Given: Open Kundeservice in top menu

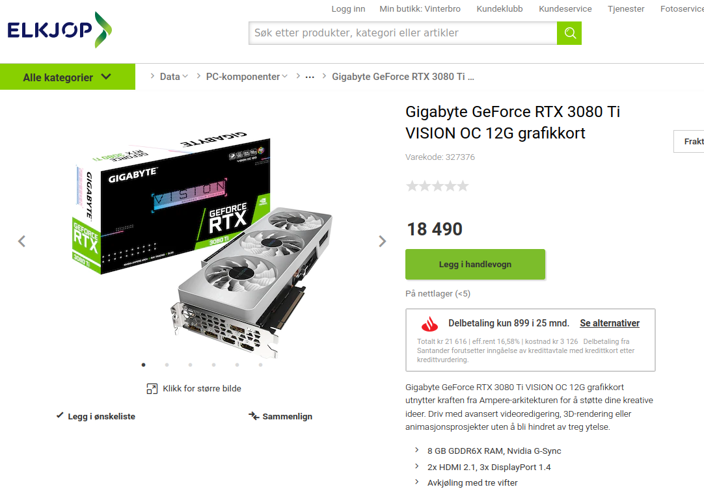Looking at the screenshot, I should coord(565,9).
